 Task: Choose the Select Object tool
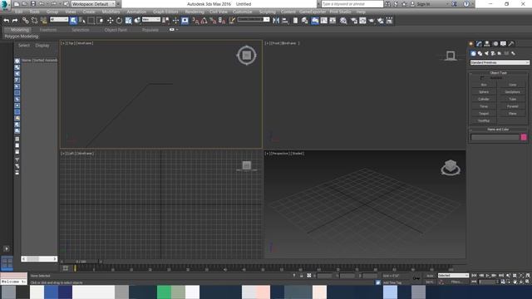click(73, 21)
